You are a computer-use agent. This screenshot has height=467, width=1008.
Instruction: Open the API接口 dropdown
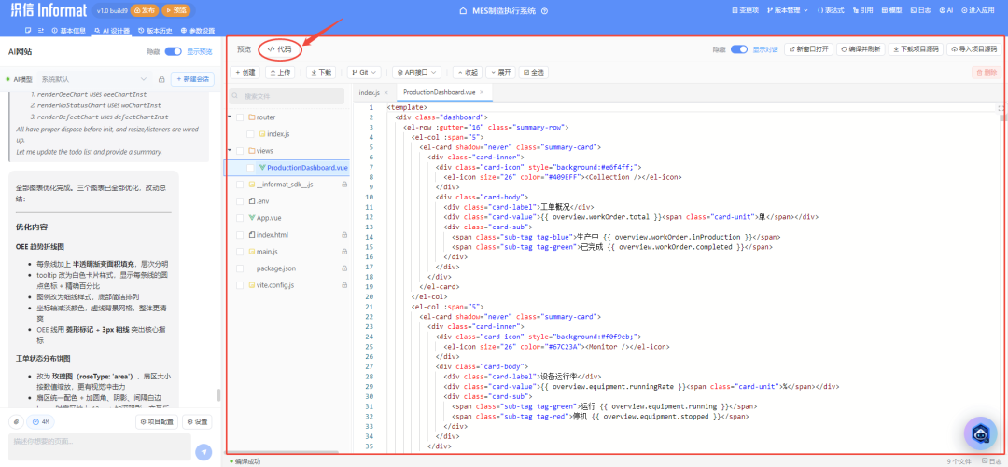tap(418, 73)
